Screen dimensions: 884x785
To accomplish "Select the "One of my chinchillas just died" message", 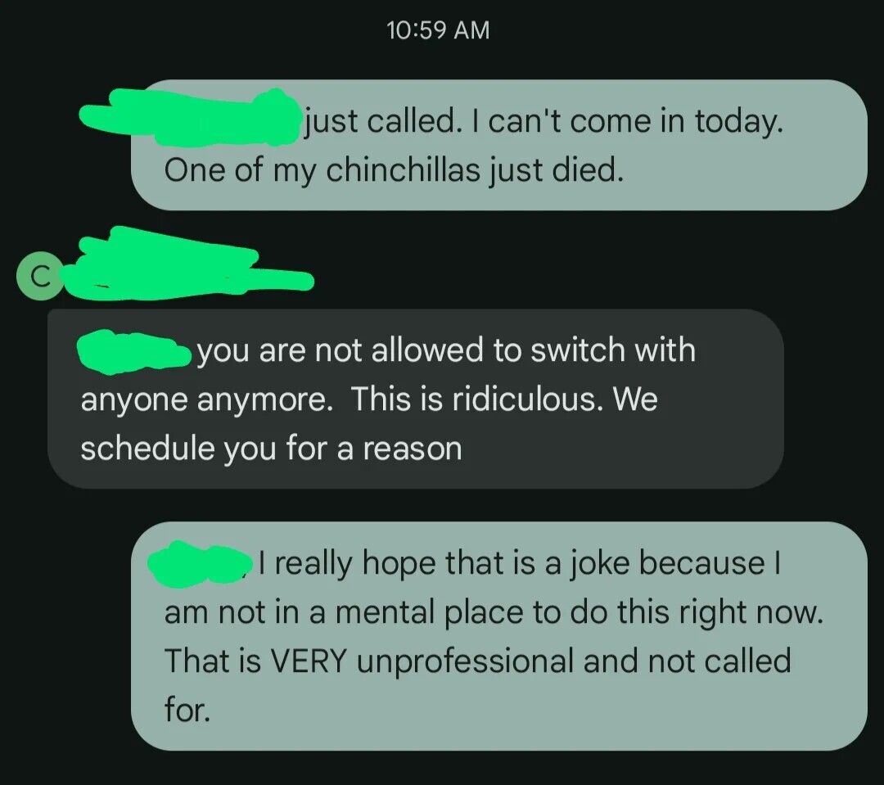I will (498, 145).
